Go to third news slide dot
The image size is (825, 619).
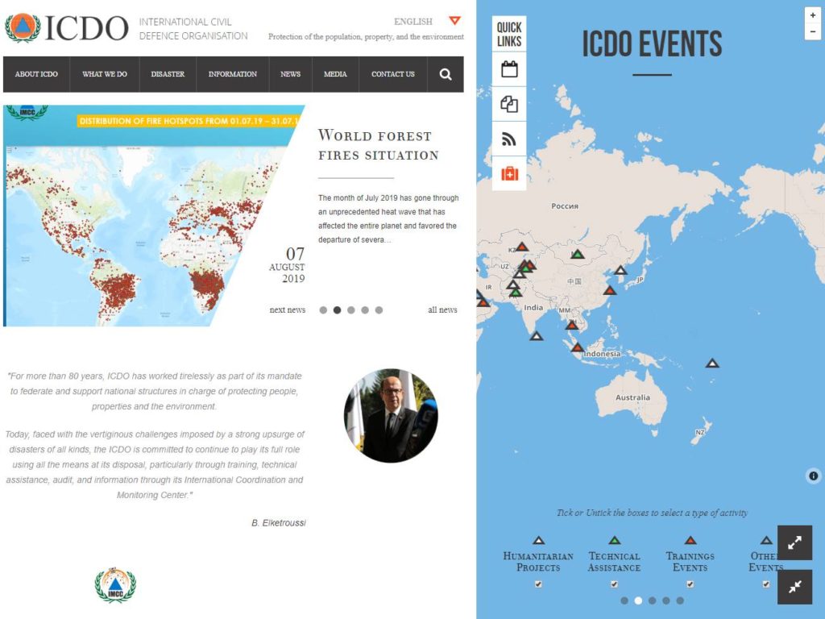(x=351, y=310)
